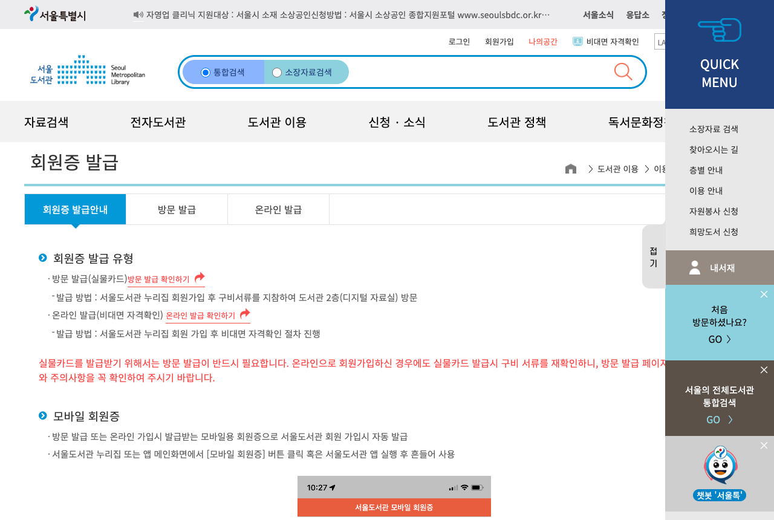Open the 챗봇 서울톡 mascot
Image resolution: width=774 pixels, height=520 pixels.
[720, 464]
